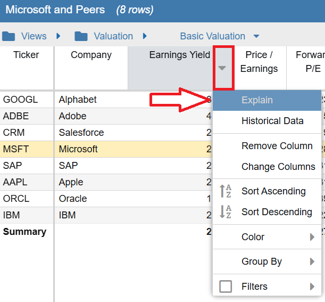The width and height of the screenshot is (325, 302).
Task: Select the AAPL ticker cell
Action: [27, 182]
